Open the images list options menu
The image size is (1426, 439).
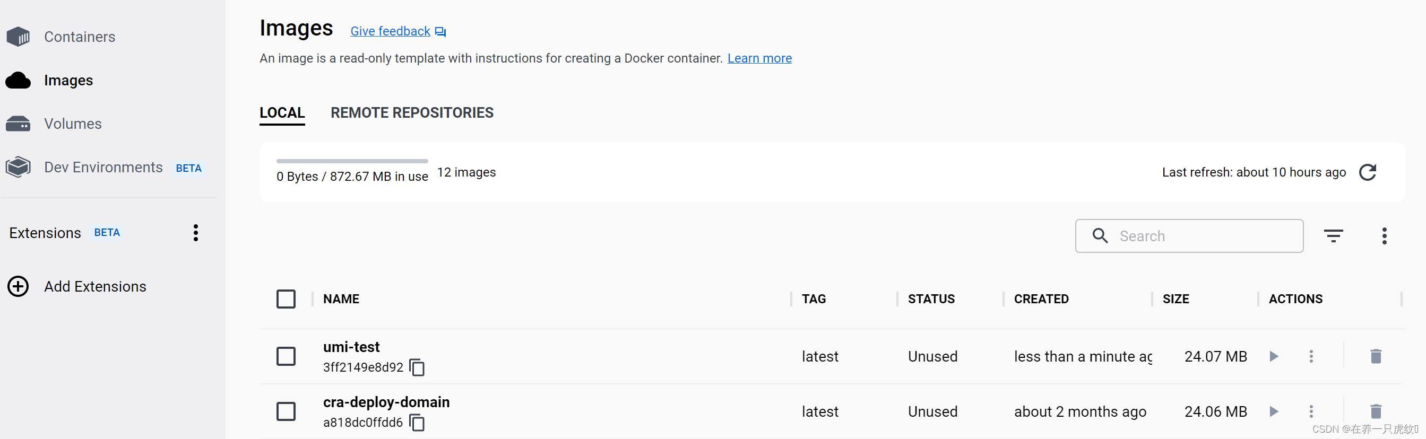click(1384, 236)
